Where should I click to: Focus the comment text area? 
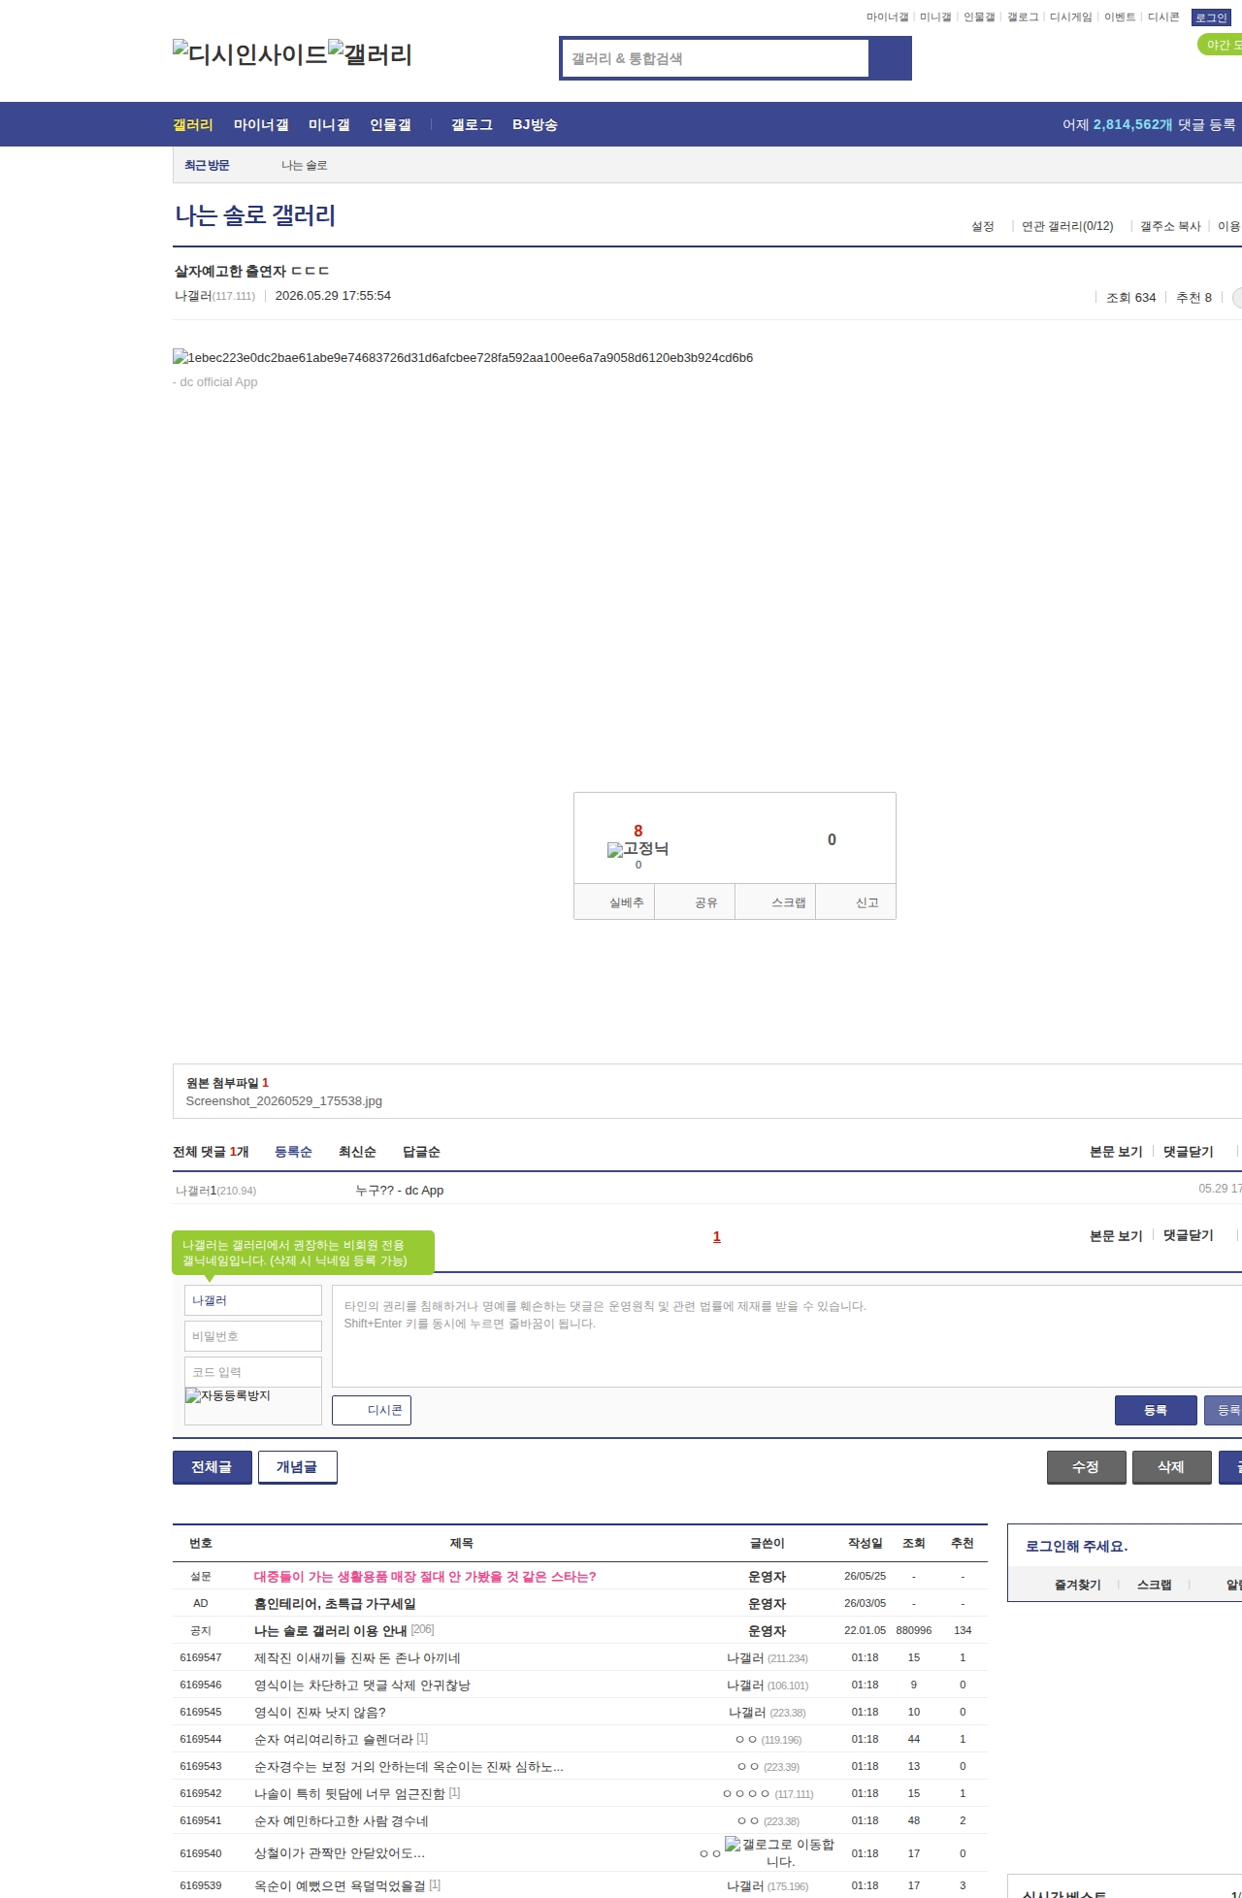click(x=787, y=1336)
